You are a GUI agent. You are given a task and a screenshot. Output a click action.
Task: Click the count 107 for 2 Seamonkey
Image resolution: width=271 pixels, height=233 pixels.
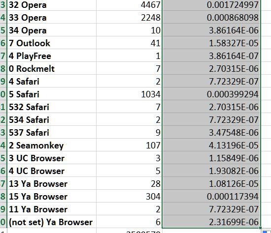[x=129, y=145]
